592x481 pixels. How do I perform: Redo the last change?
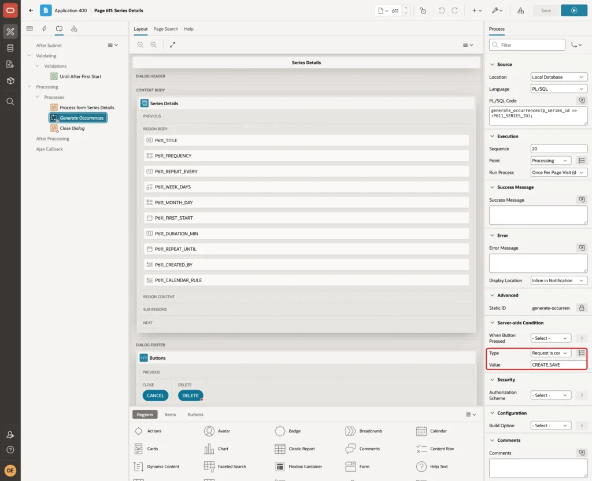tap(454, 10)
